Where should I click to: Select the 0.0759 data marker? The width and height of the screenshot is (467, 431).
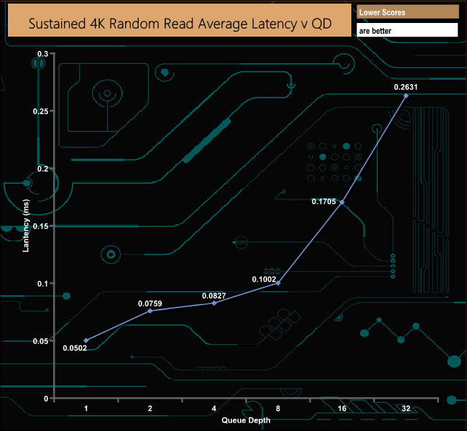(150, 311)
